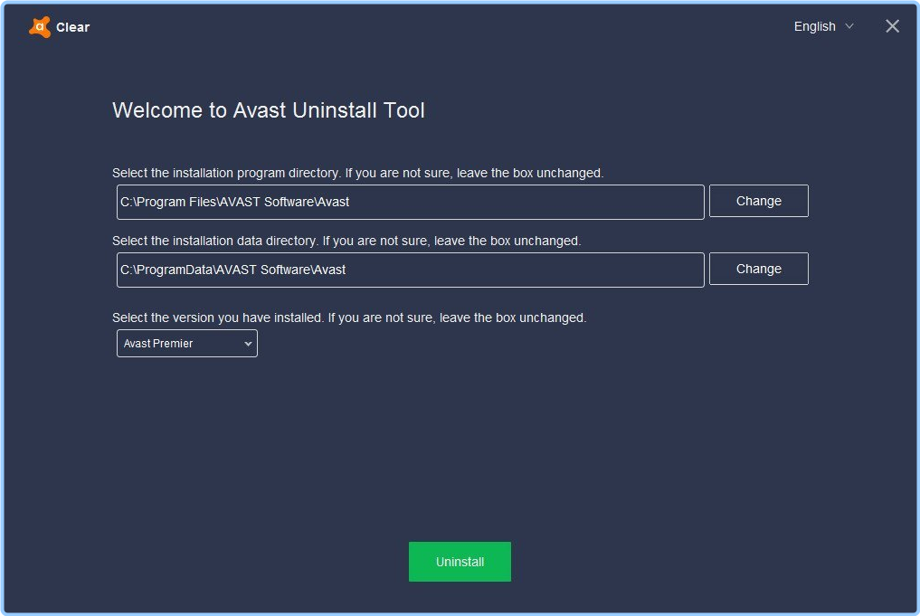
Task: Open the English language dropdown
Action: coord(823,26)
